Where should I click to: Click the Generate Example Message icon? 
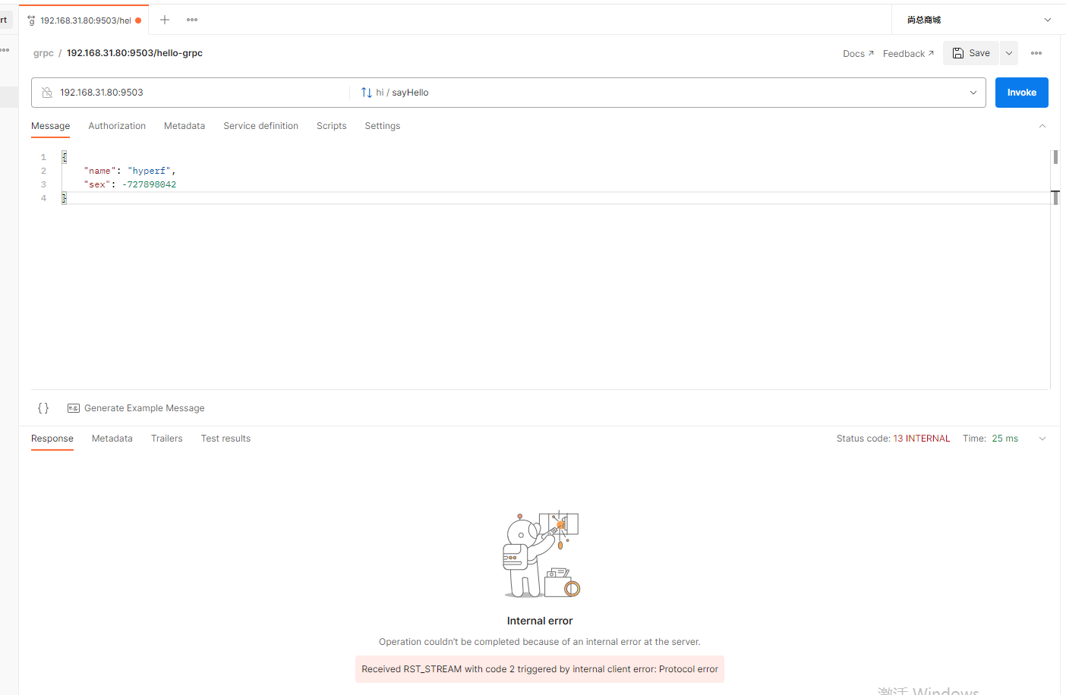(73, 407)
